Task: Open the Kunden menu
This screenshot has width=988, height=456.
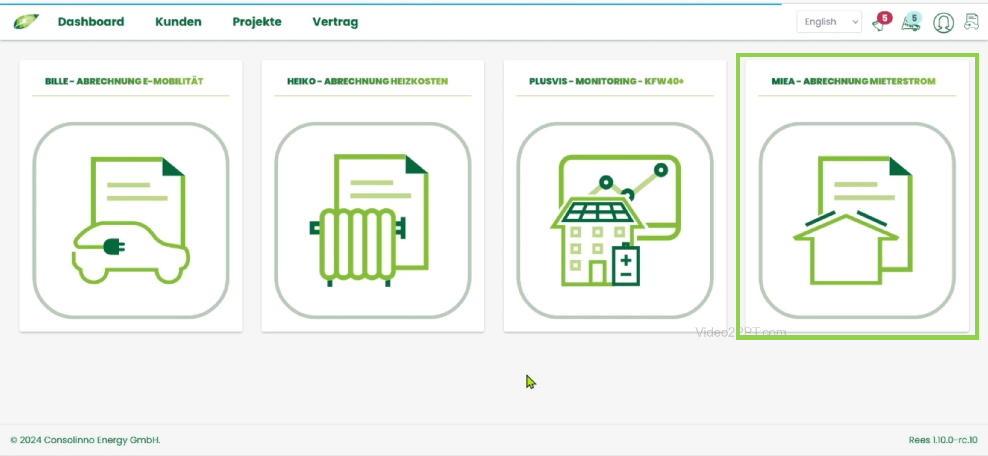Action: coord(178,22)
